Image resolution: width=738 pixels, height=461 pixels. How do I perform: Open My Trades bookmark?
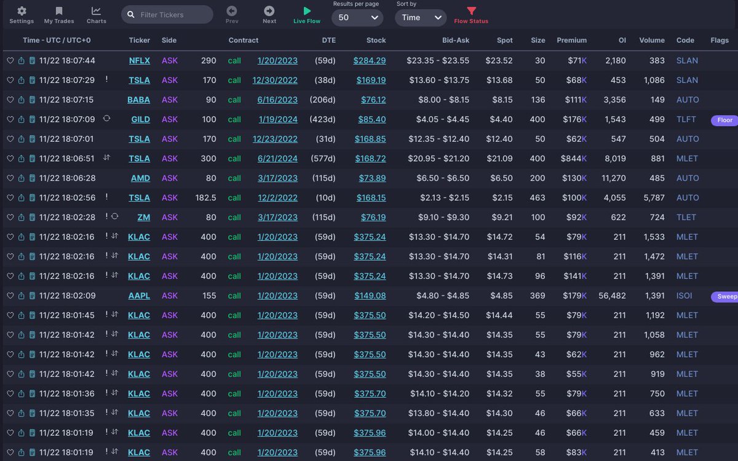click(x=58, y=15)
